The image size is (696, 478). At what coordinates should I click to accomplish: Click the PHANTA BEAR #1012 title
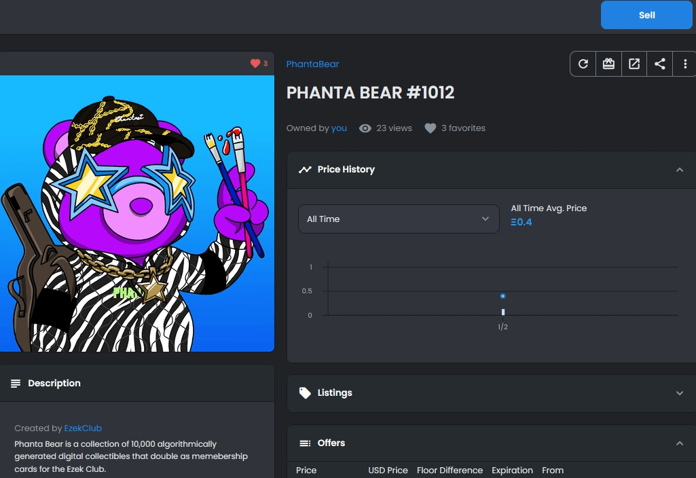click(x=370, y=93)
